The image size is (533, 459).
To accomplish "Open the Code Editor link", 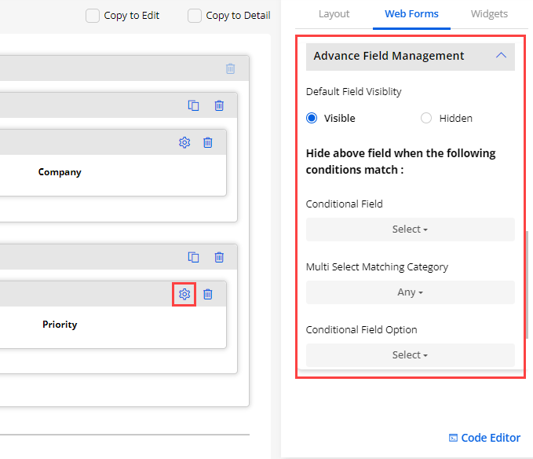I will click(x=484, y=438).
